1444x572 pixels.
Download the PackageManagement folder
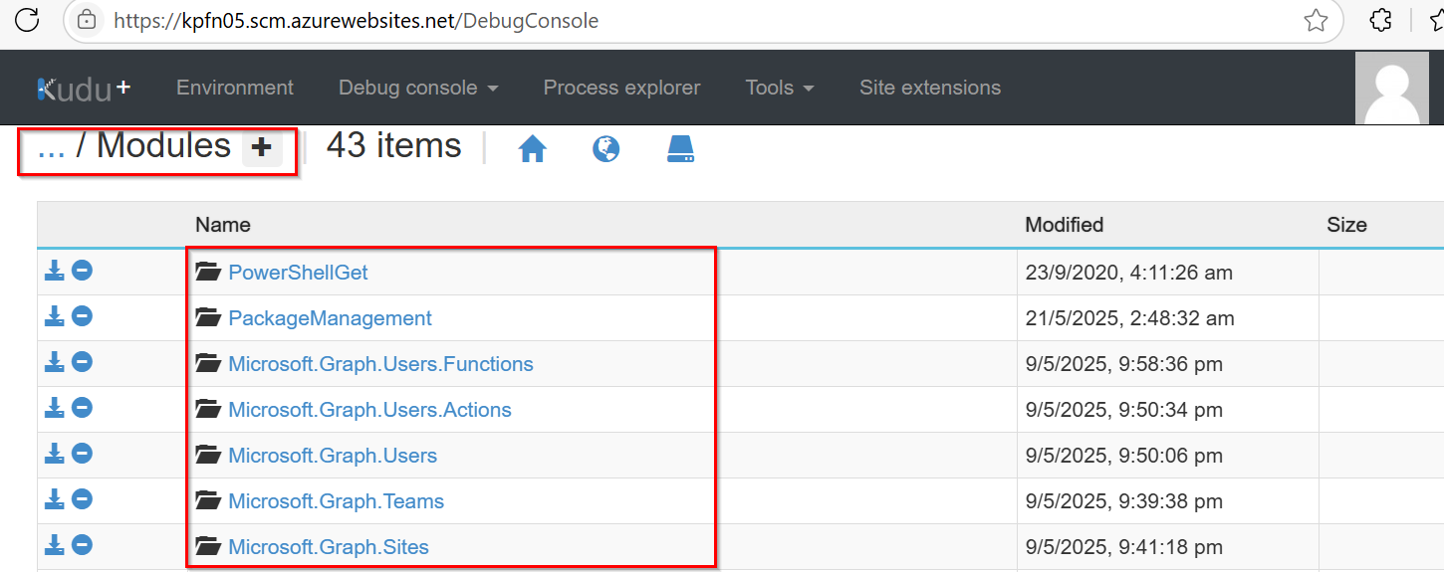click(x=55, y=316)
